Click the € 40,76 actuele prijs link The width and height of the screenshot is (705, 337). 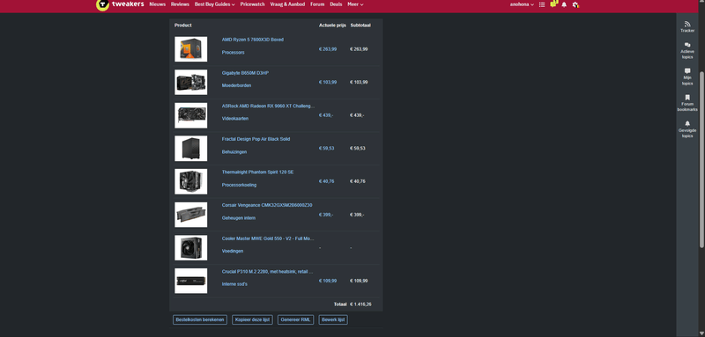pos(326,182)
